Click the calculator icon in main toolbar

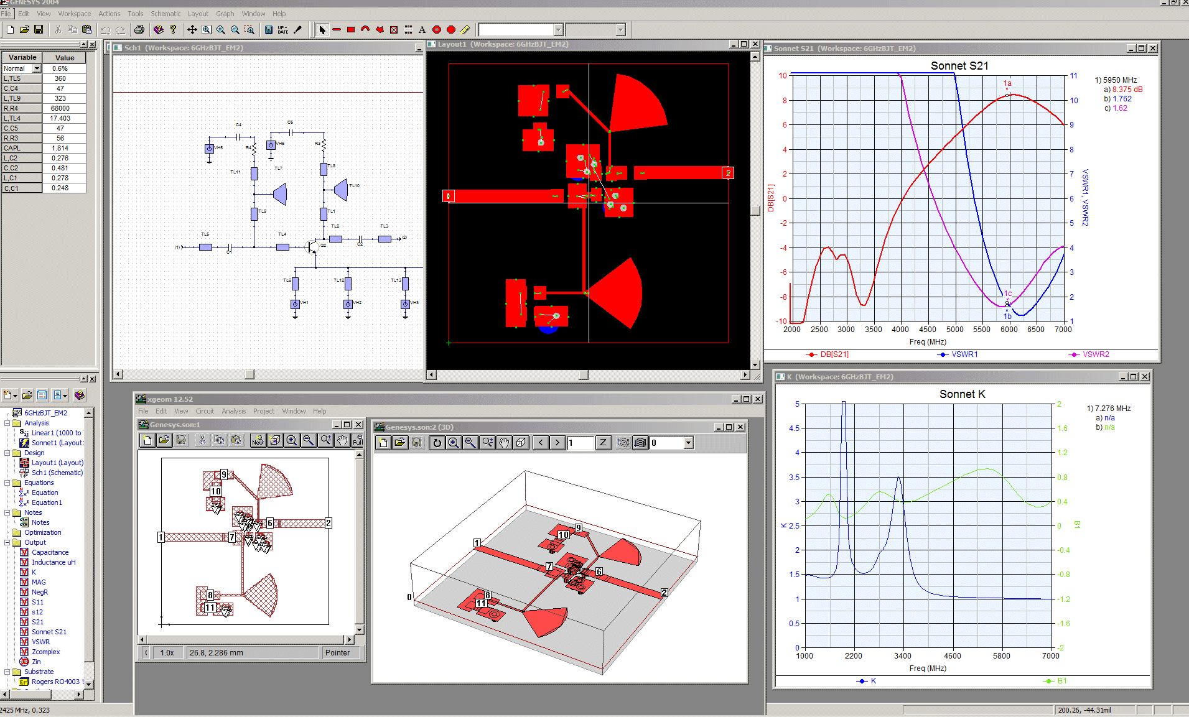tap(268, 29)
